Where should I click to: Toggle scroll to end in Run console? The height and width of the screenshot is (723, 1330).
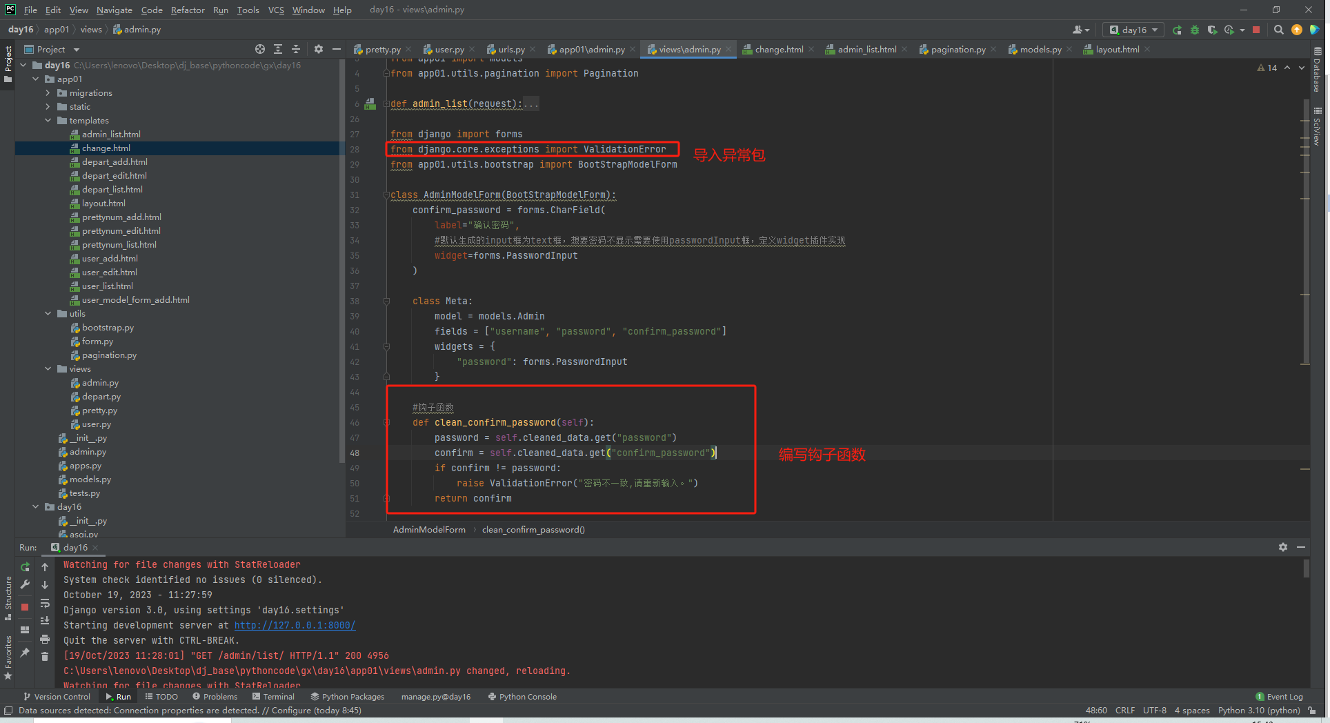[x=45, y=621]
